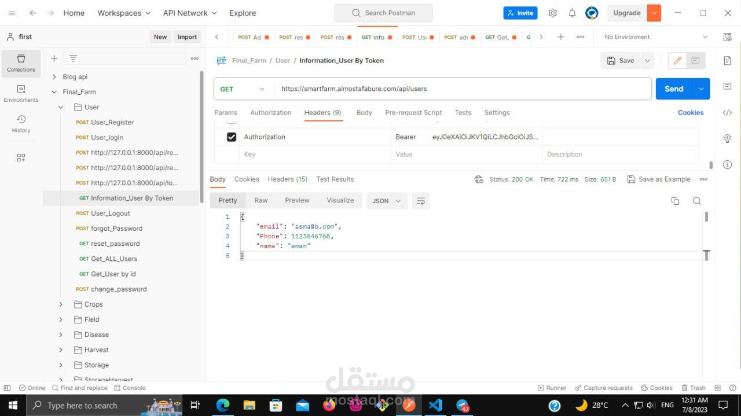Viewport: 741px width, 416px height.
Task: Expand the Blog api collection
Action: pyautogui.click(x=54, y=76)
